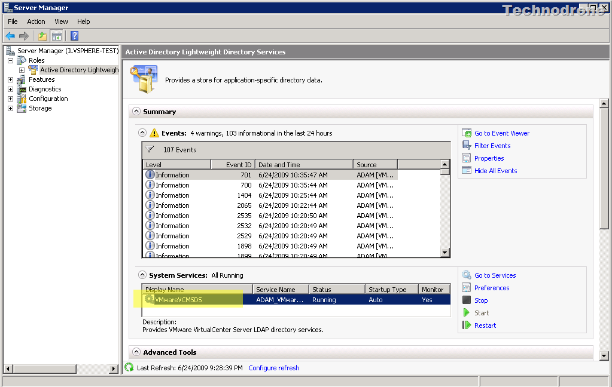Collapse the System Services section chevron
Screen dimensions: 612x387
[x=142, y=275]
